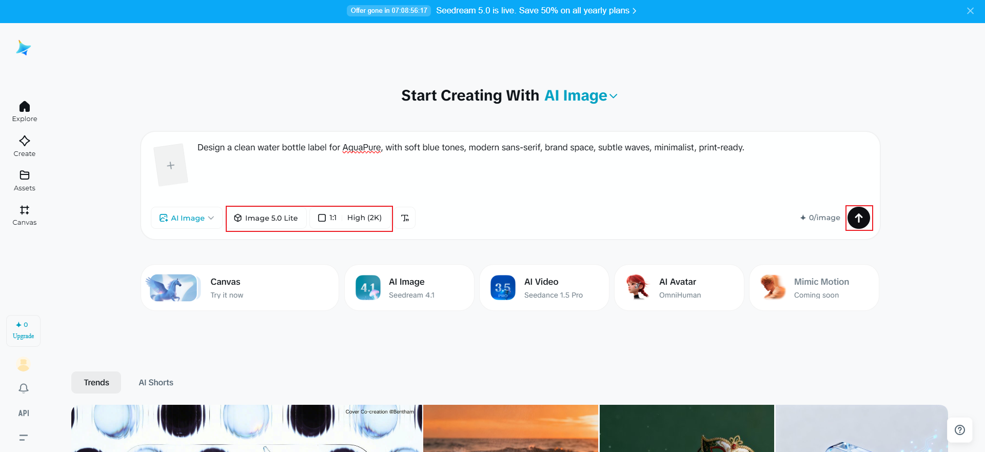Open the Canvas Try it now card
The width and height of the screenshot is (985, 452).
(x=240, y=288)
